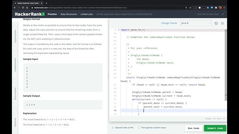Viewport: 239px width, 134px height.
Task: Open the Editorial side tab
Action: (x=15, y=122)
